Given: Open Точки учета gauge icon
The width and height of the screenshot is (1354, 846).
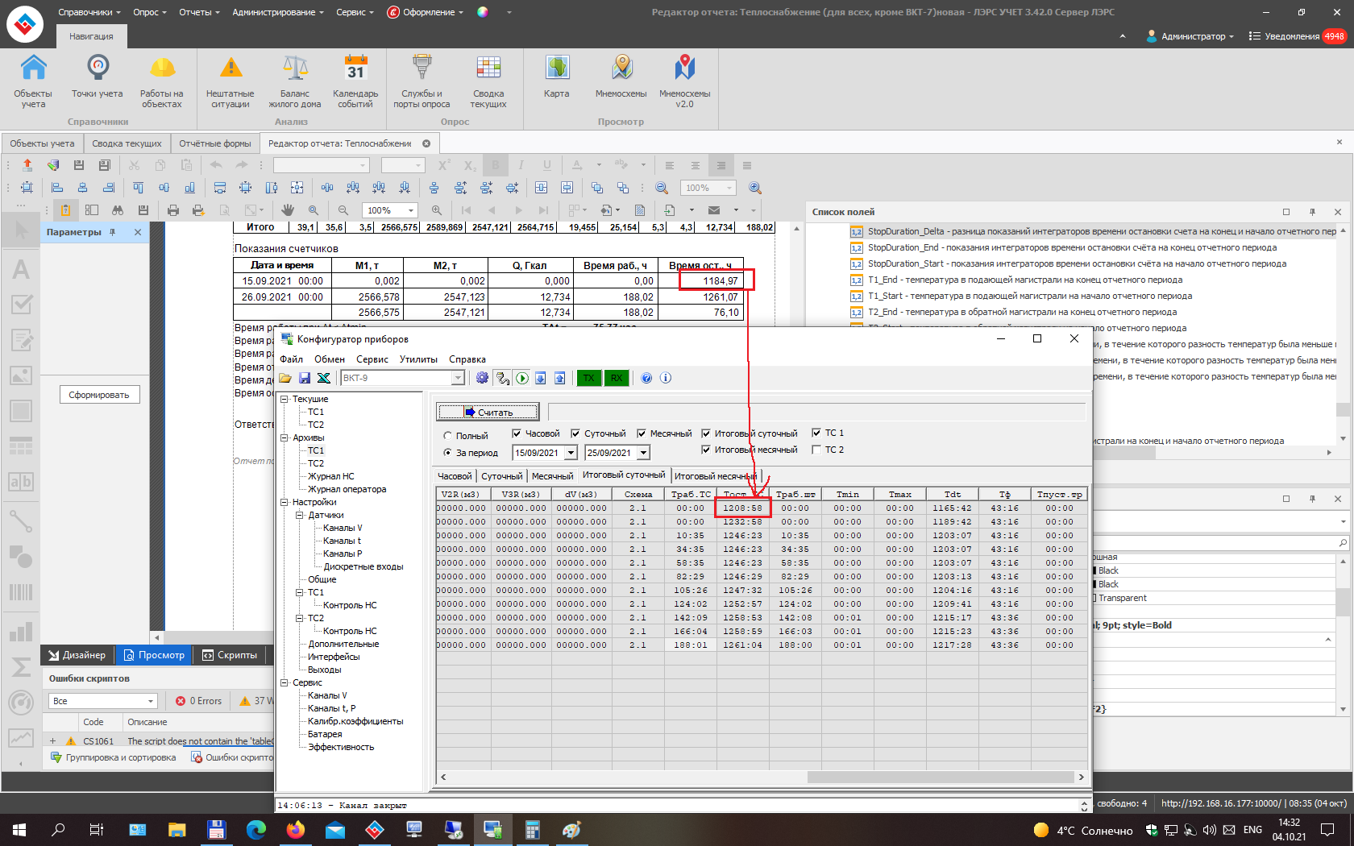Looking at the screenshot, I should point(98,77).
